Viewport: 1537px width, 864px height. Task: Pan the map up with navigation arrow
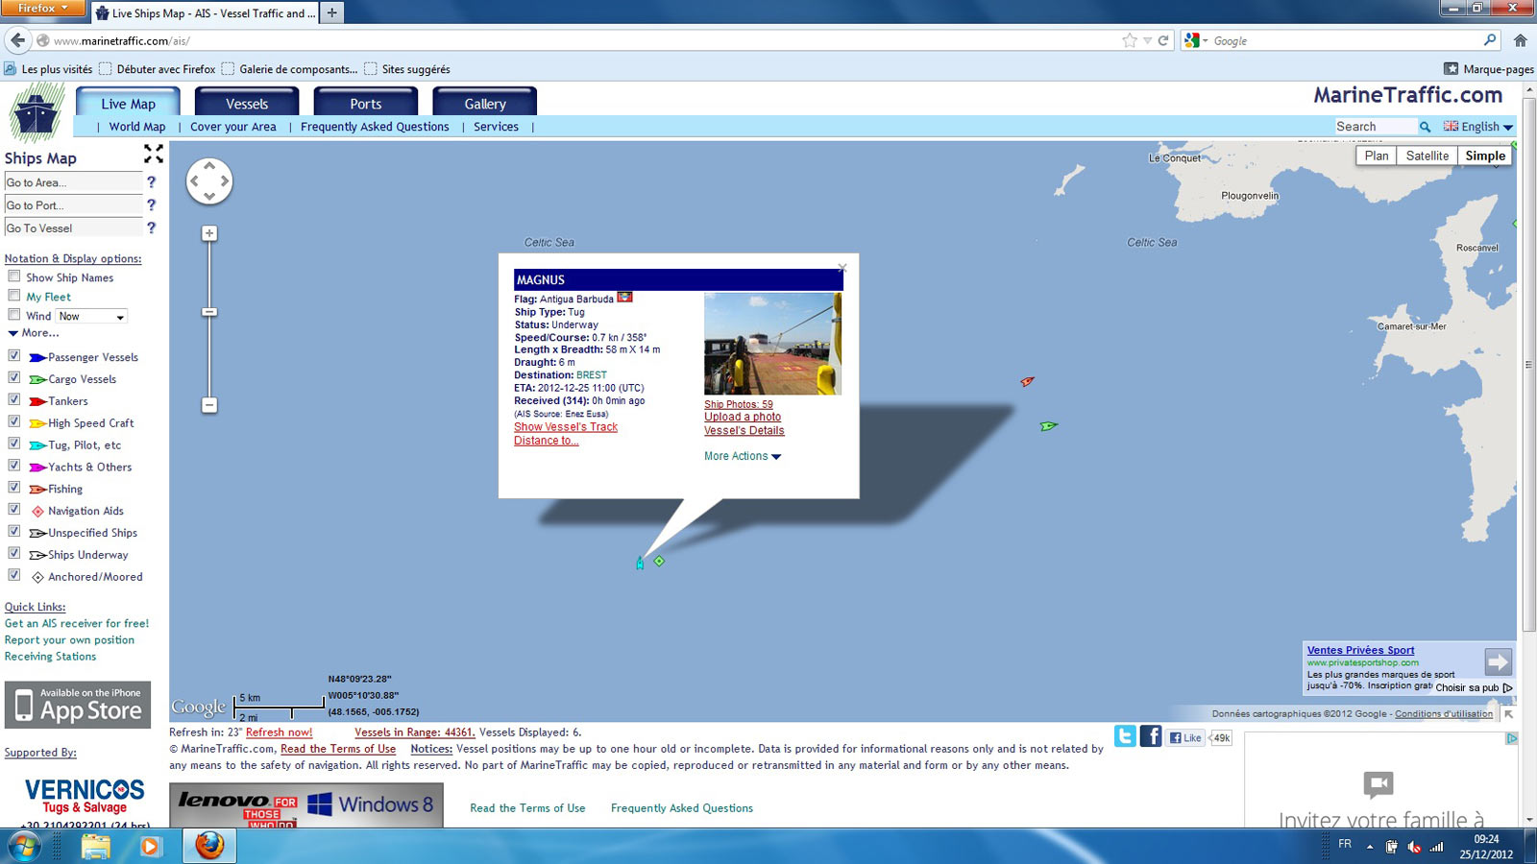coord(209,166)
